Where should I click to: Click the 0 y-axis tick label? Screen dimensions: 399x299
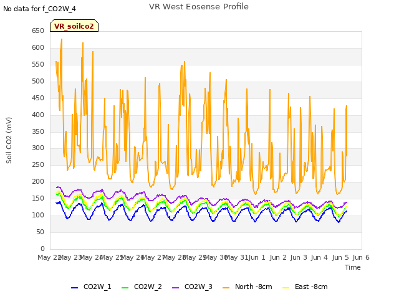(x=42, y=249)
